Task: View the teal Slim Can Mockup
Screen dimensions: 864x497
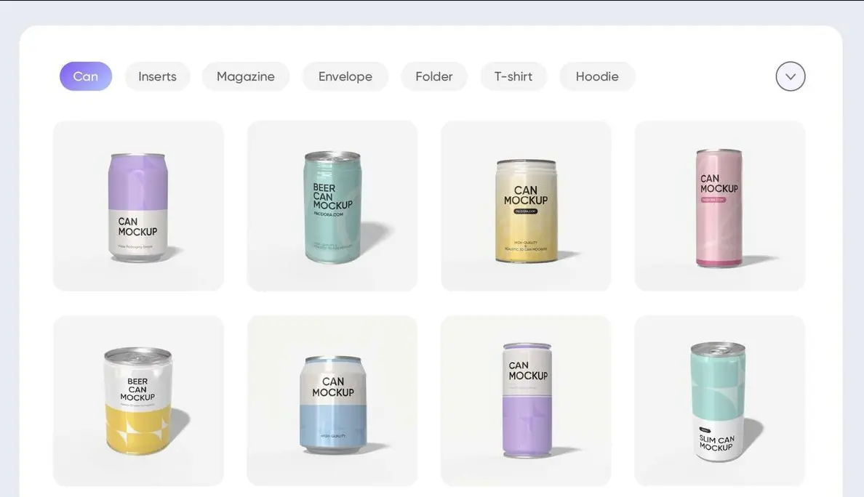Action: coord(719,400)
